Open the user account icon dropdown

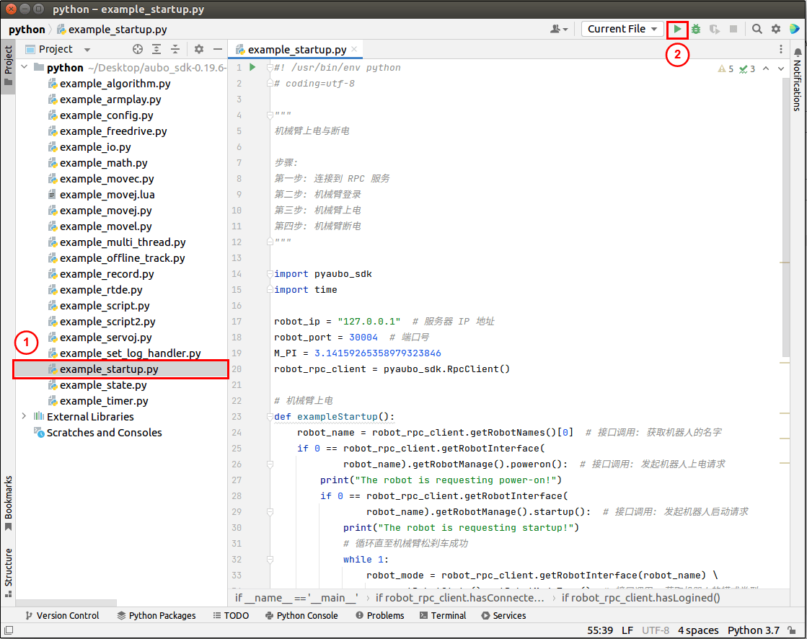click(x=559, y=30)
